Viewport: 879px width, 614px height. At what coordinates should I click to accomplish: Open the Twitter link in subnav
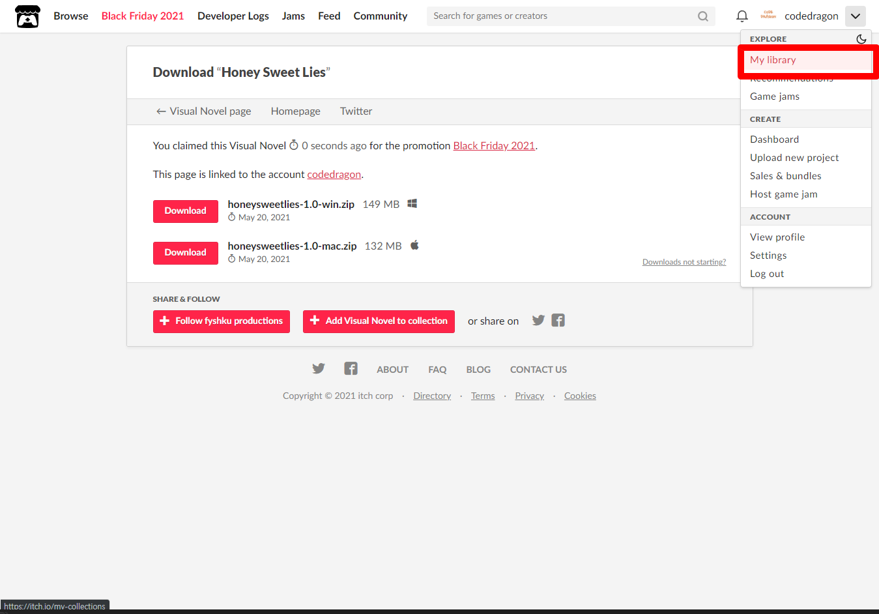[356, 111]
